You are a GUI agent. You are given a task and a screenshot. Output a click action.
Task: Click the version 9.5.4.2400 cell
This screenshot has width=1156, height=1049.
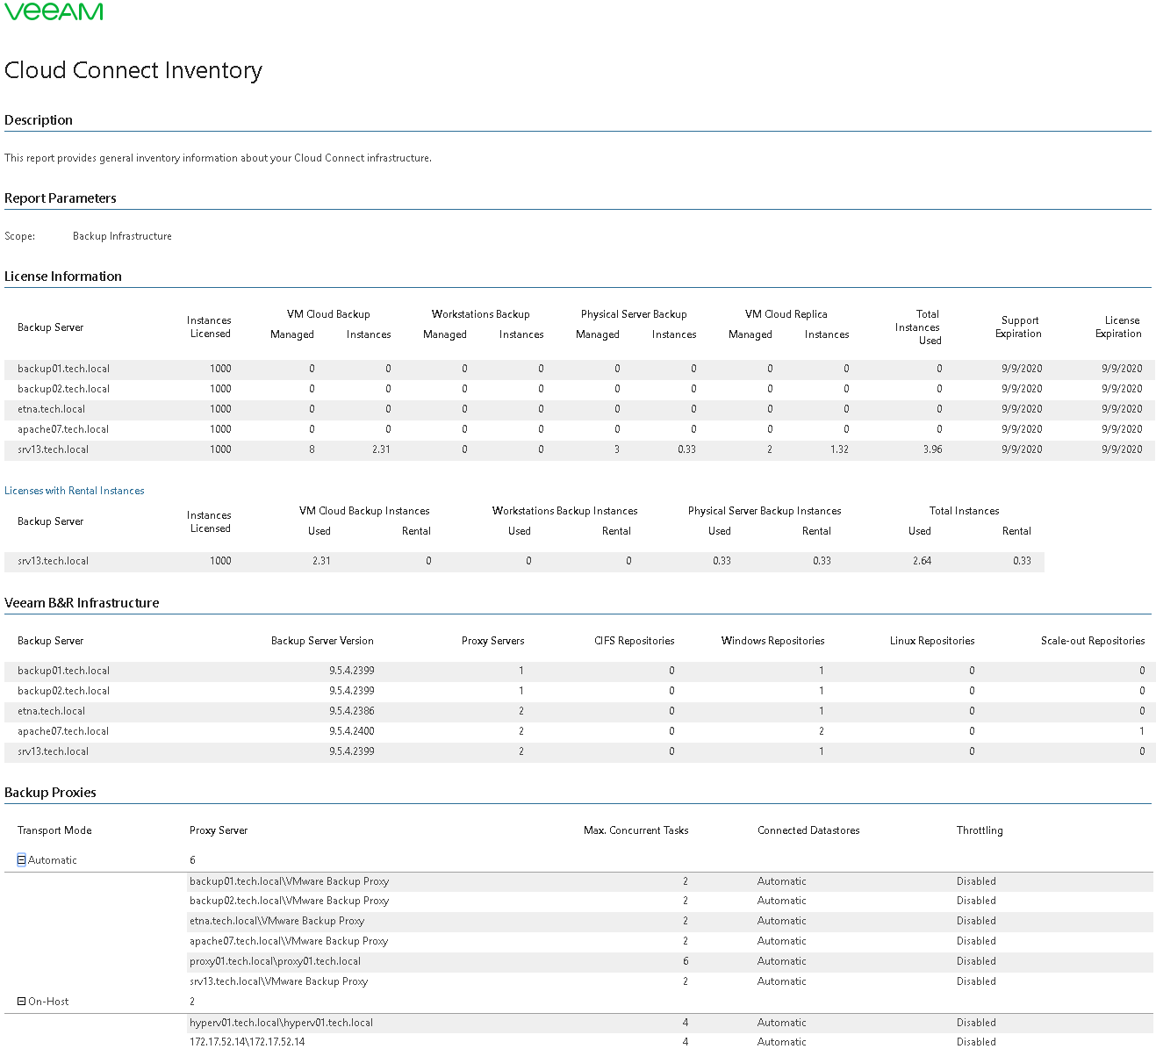(352, 731)
